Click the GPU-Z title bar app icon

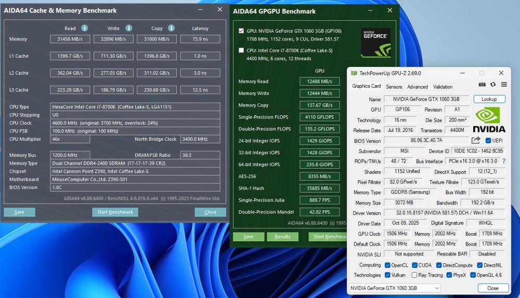pos(354,73)
